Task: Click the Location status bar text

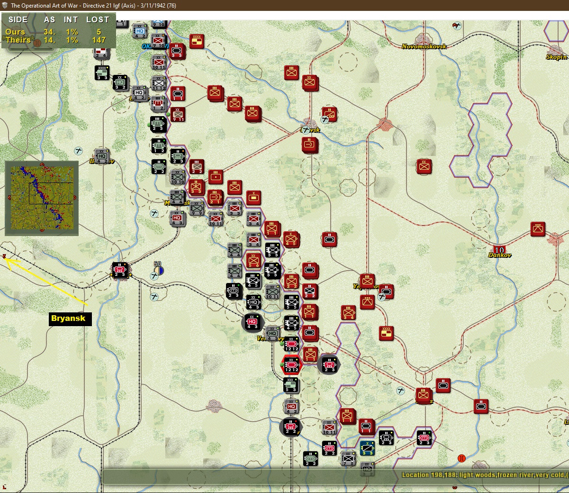Action: coord(484,475)
